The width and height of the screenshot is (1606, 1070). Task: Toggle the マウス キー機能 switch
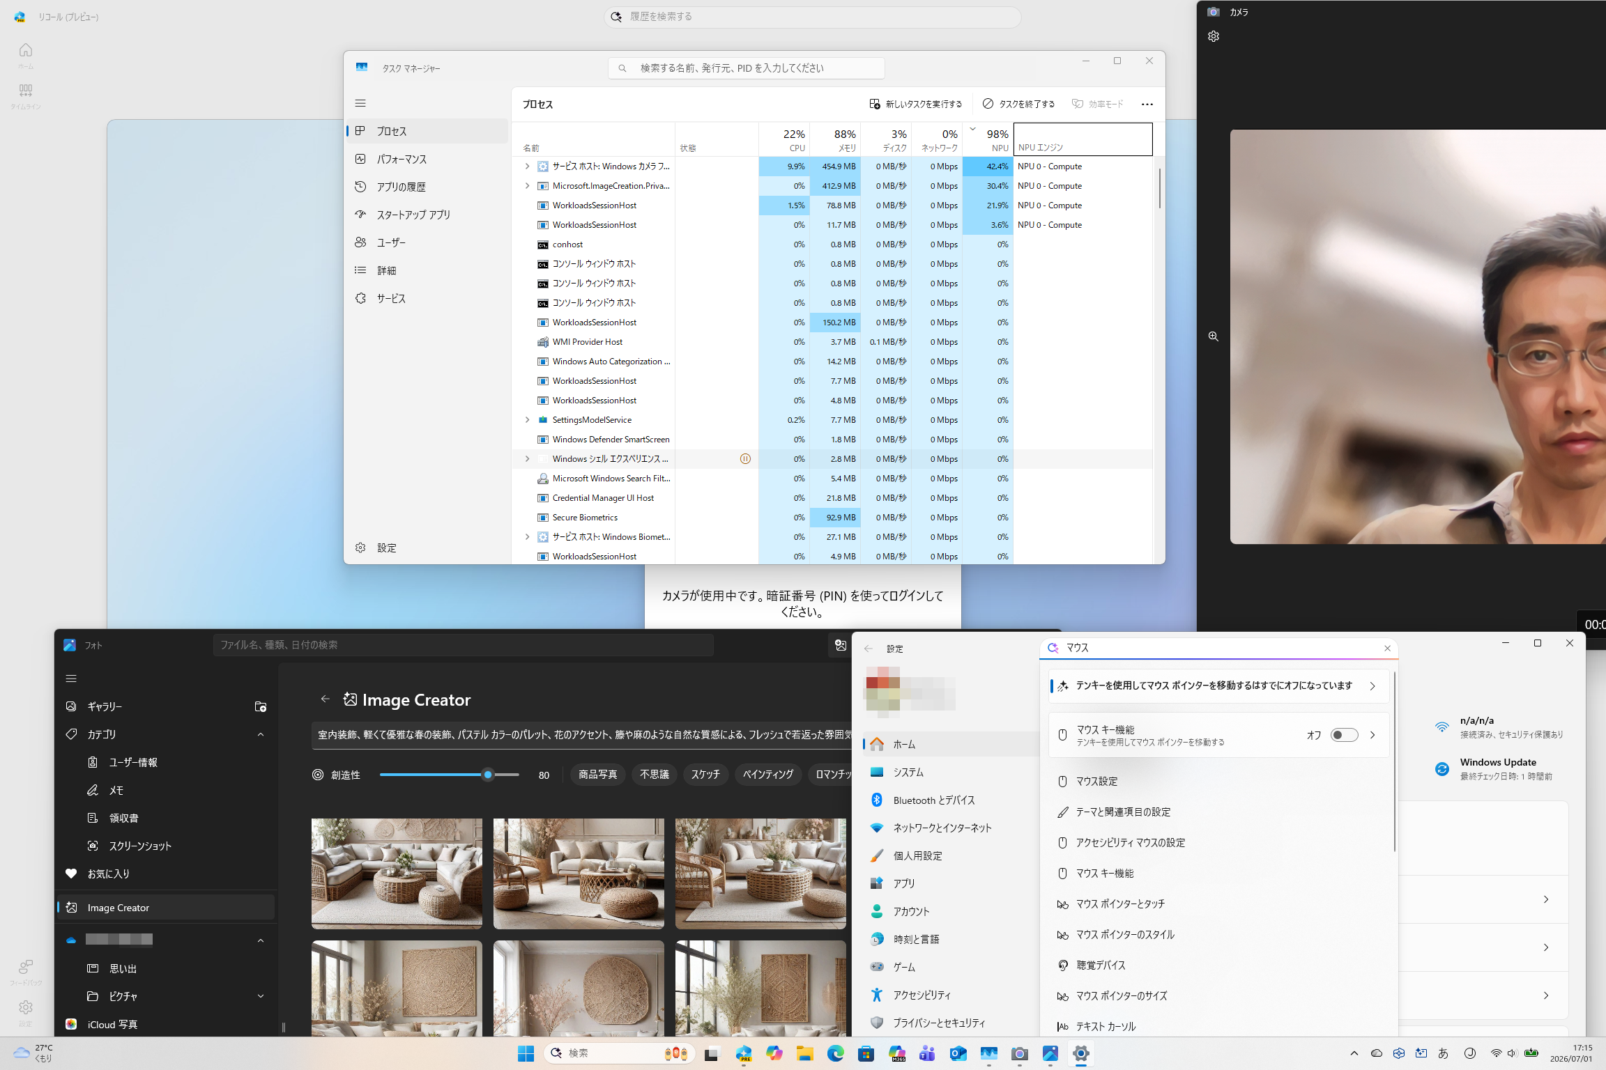1345,735
